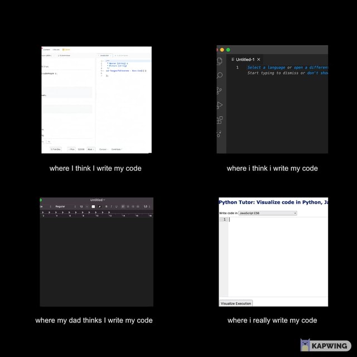Open the 'Write code in' language dropdown
The height and width of the screenshot is (357, 357).
click(x=268, y=213)
